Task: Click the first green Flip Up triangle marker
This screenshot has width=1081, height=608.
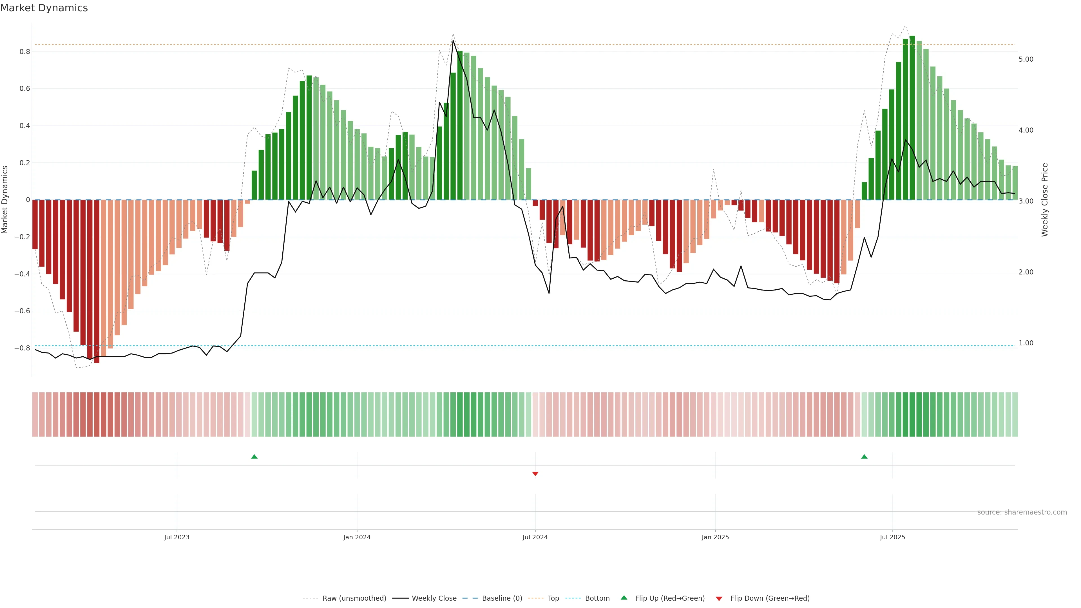Action: coord(254,457)
